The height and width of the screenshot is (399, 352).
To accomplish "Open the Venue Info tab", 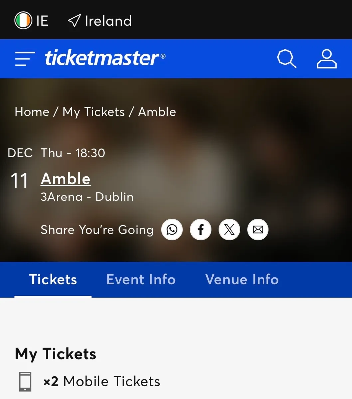I will [242, 280].
